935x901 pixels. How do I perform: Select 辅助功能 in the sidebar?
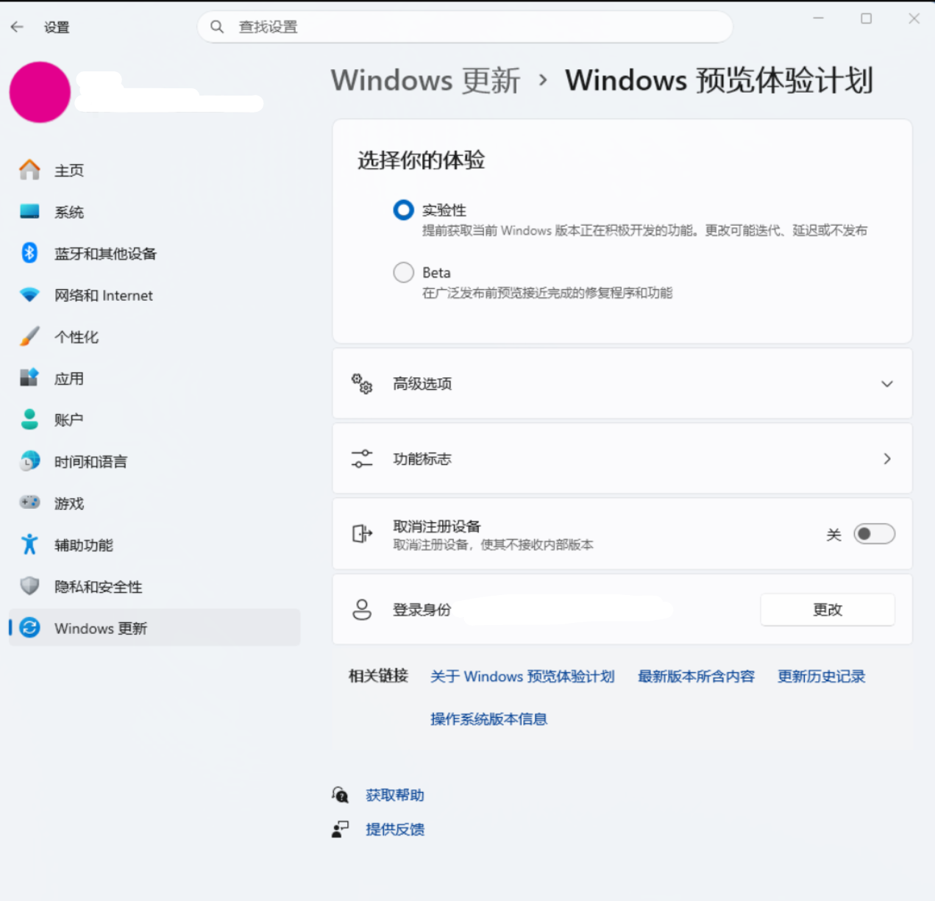point(154,544)
